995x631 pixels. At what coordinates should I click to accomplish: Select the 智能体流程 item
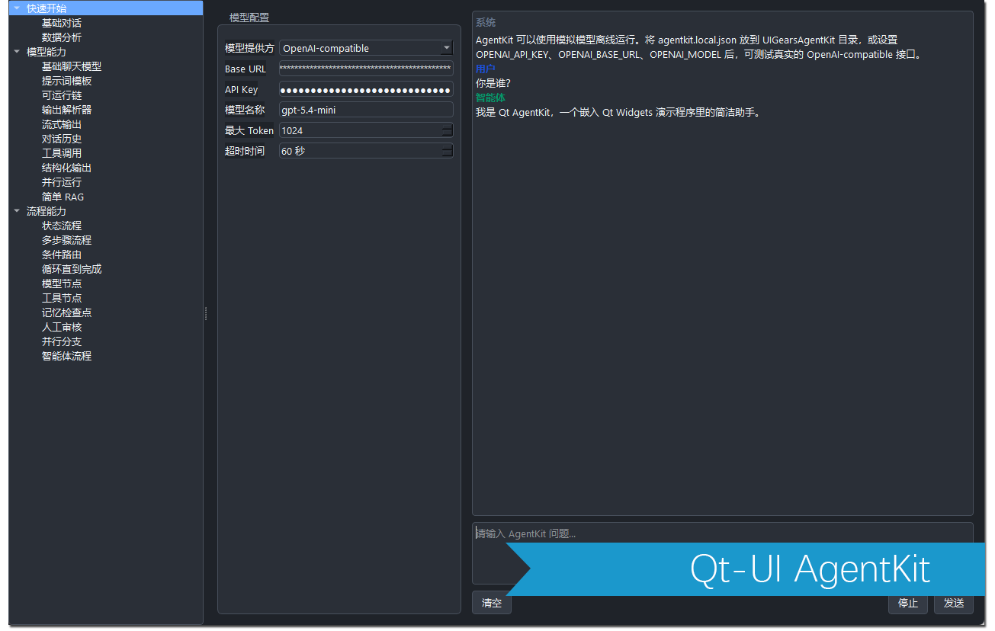tap(67, 356)
